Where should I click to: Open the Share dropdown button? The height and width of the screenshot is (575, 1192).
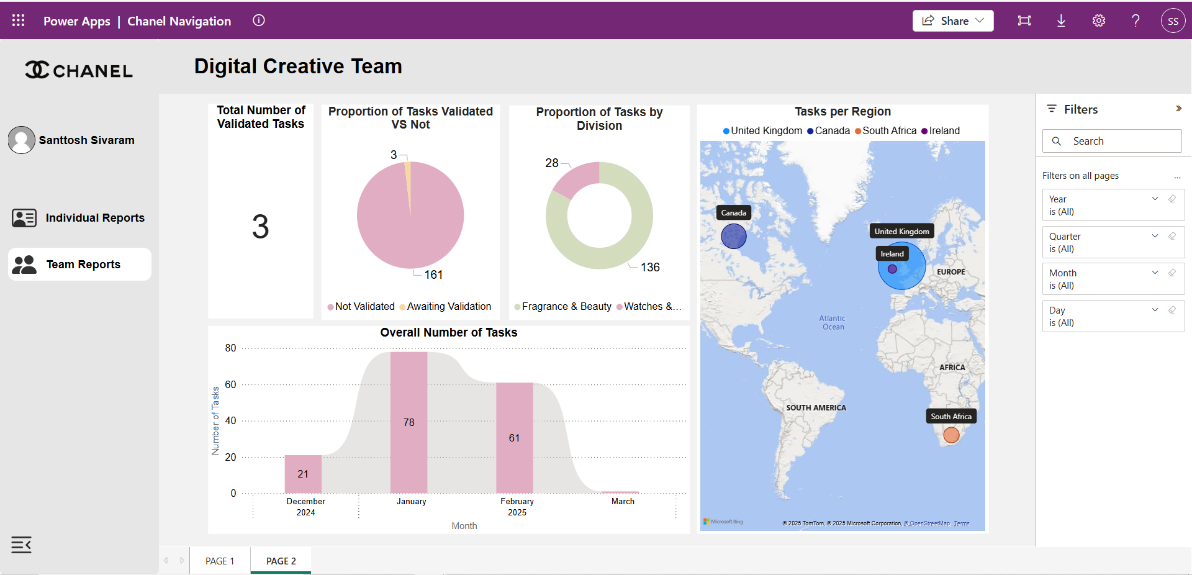[x=953, y=20]
